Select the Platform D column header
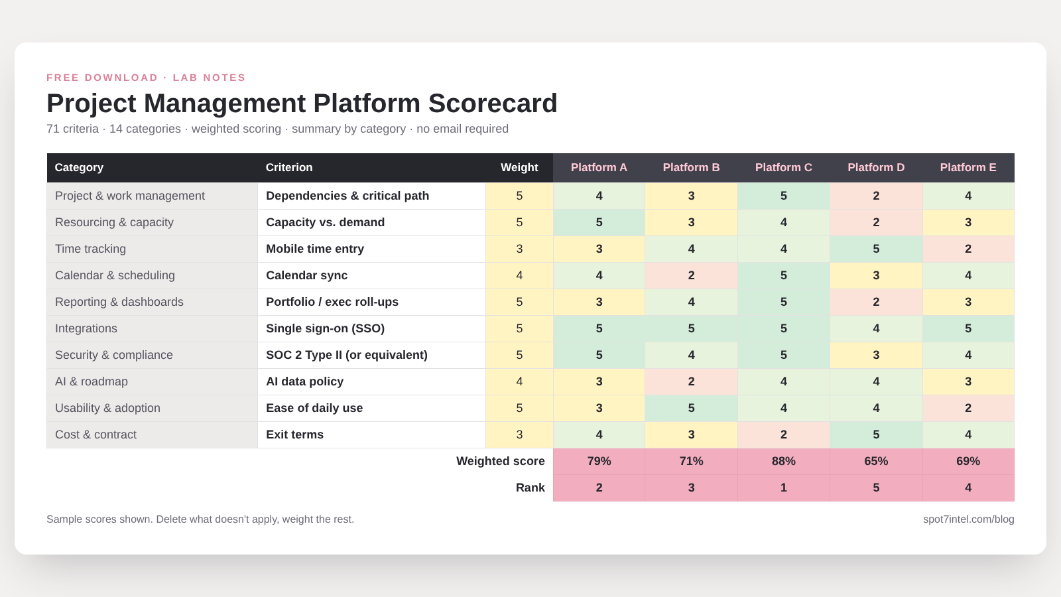The image size is (1061, 597). point(876,168)
